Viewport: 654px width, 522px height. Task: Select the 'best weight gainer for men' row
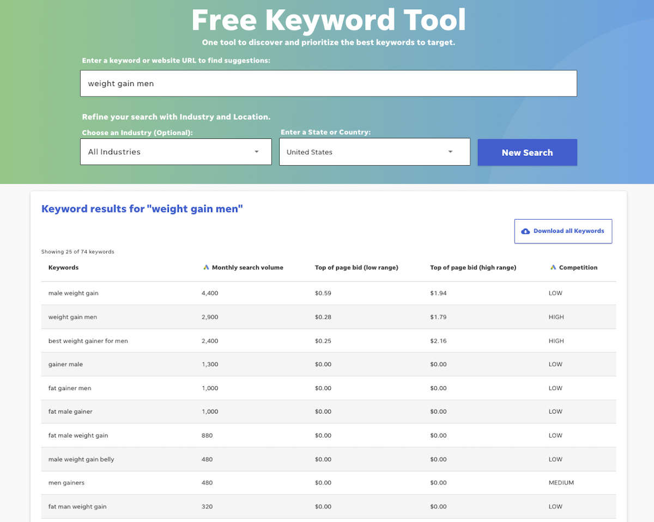point(87,341)
